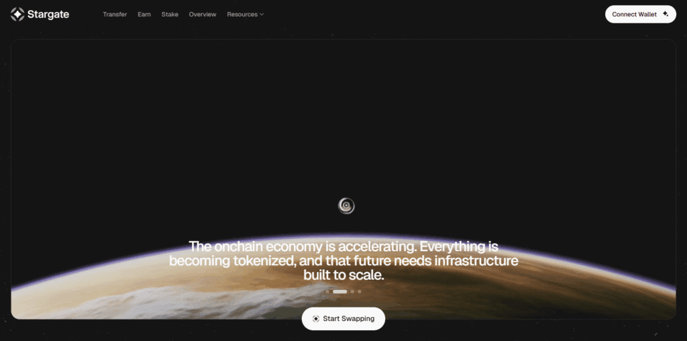
Task: Go to the last carousel slide dot
Action: coord(360,291)
